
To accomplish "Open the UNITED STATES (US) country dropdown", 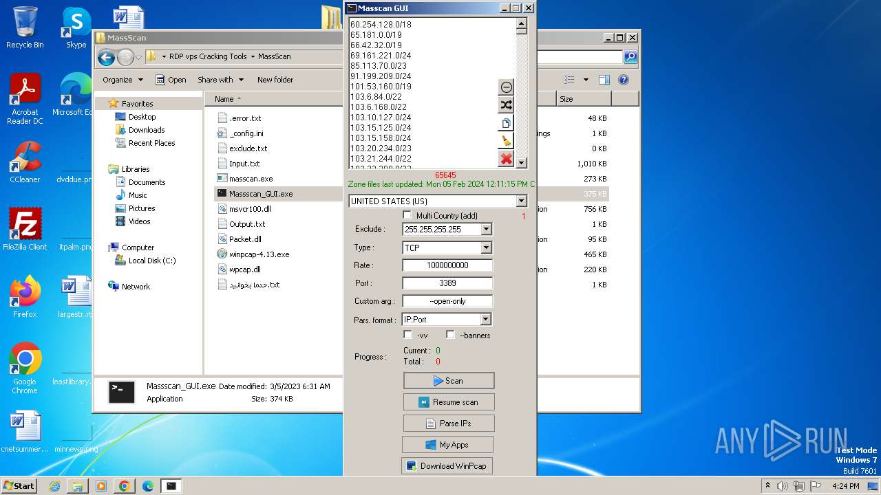I will [521, 201].
